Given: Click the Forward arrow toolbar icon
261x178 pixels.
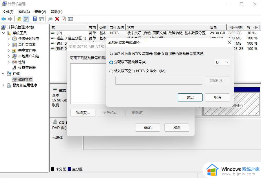Looking at the screenshot, I should pyautogui.click(x=10, y=19).
